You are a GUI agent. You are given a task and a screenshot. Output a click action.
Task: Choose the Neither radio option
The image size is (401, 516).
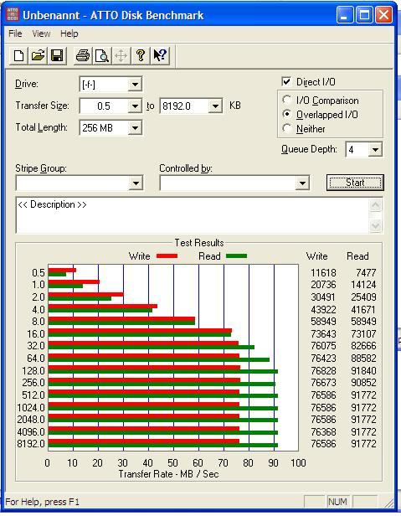click(x=287, y=128)
